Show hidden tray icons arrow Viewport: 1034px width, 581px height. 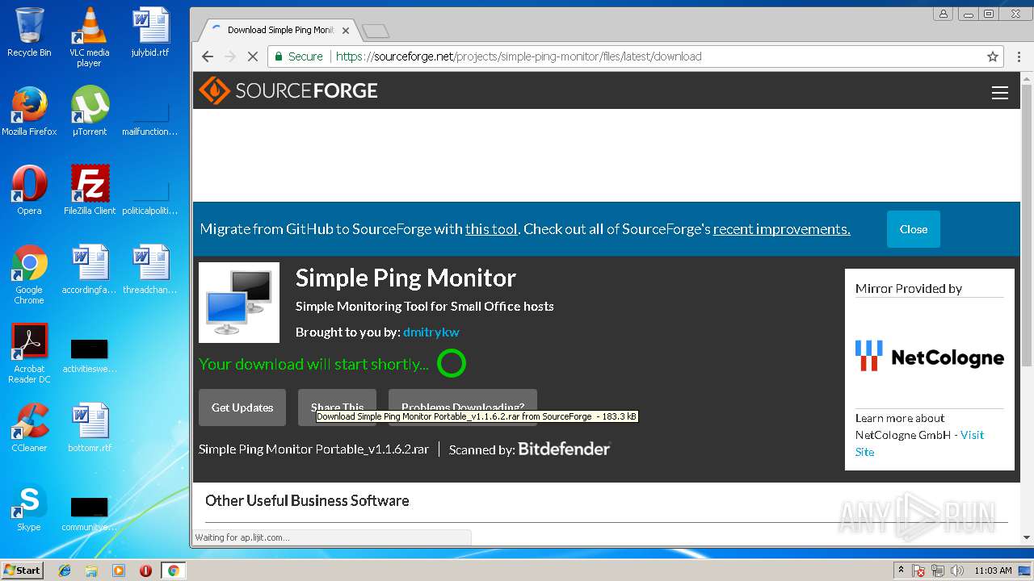(901, 571)
